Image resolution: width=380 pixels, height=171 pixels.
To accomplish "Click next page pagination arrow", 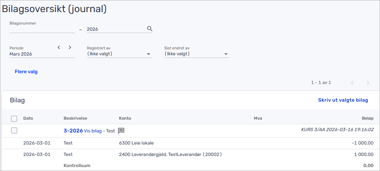I will 368,83.
